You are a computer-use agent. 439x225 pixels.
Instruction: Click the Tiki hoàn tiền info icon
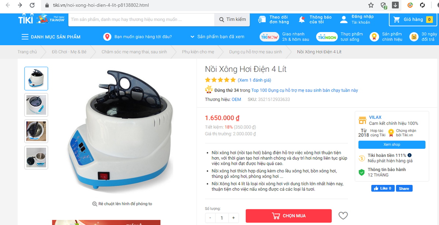tap(409, 155)
